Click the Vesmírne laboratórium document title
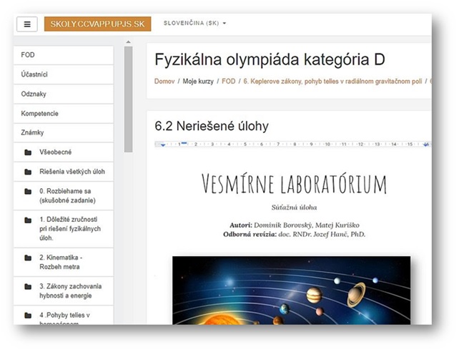Screen dimensions: 459x352 click(x=294, y=184)
